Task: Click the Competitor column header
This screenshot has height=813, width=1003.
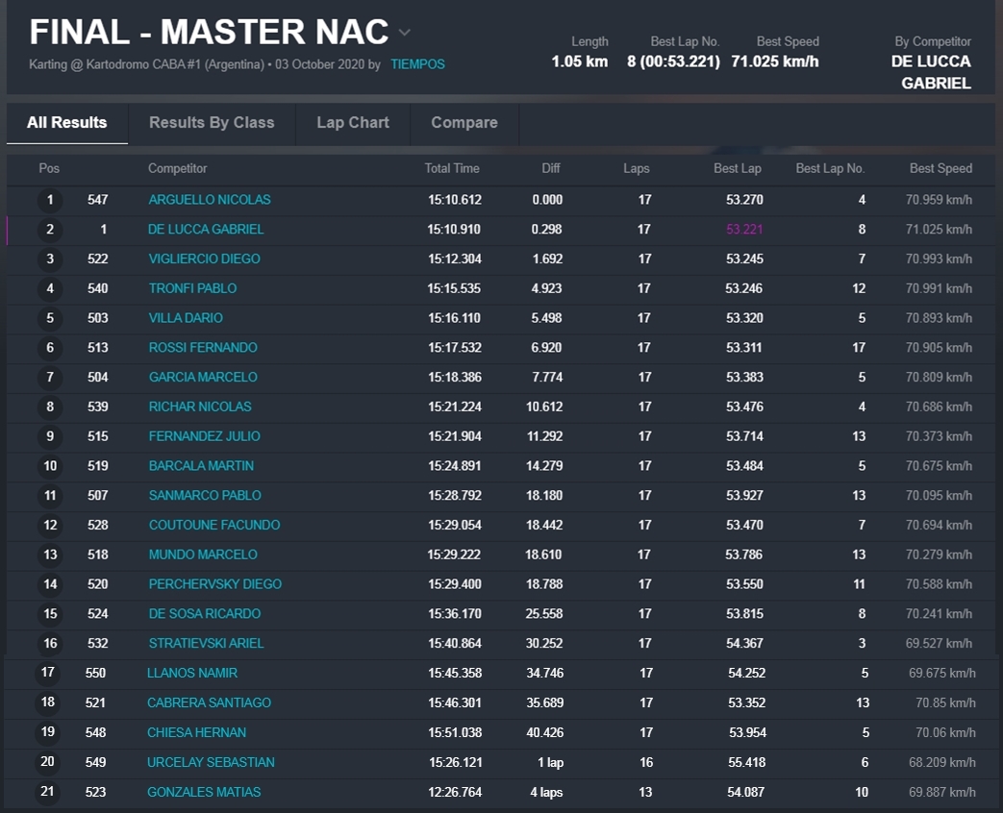Action: coord(177,169)
